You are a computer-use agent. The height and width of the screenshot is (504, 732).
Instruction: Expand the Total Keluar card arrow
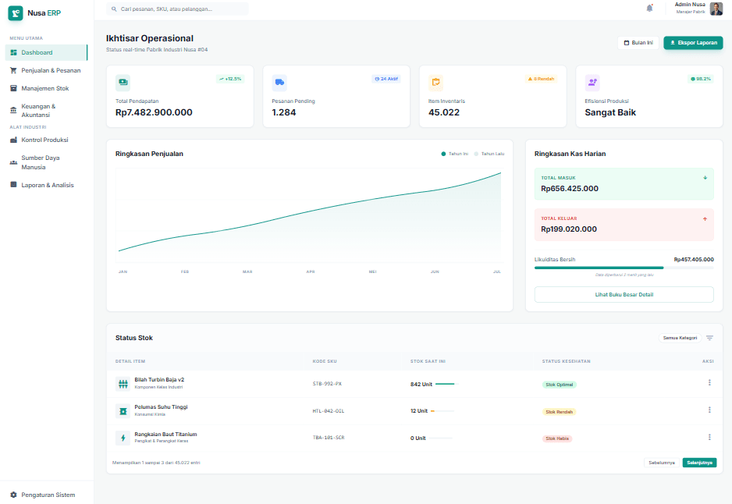(705, 218)
